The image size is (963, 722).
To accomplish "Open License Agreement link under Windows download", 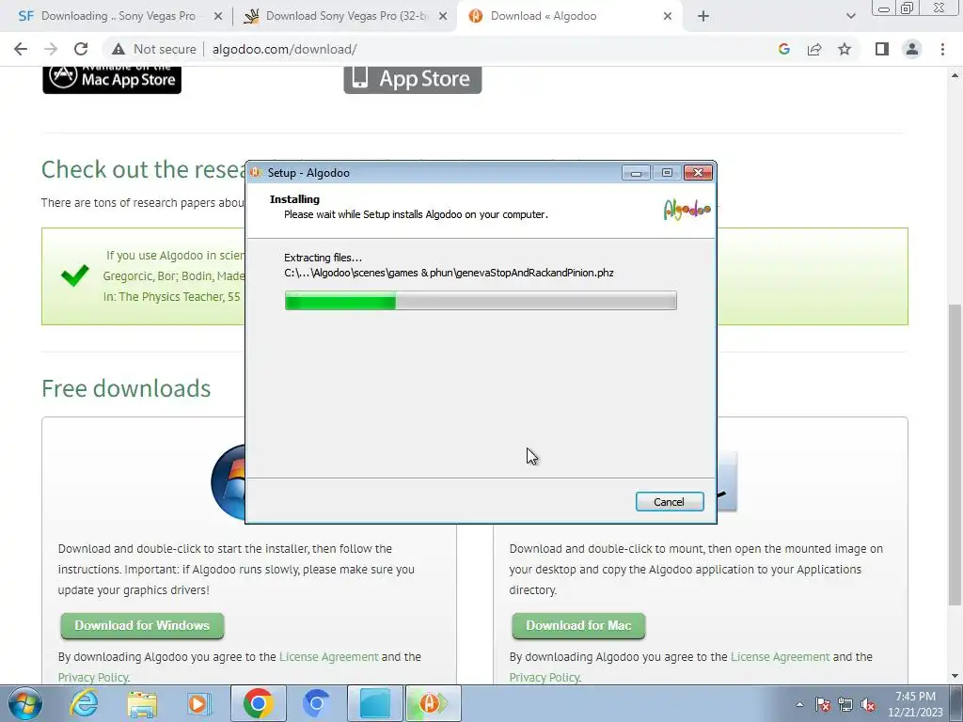I will pos(328,657).
